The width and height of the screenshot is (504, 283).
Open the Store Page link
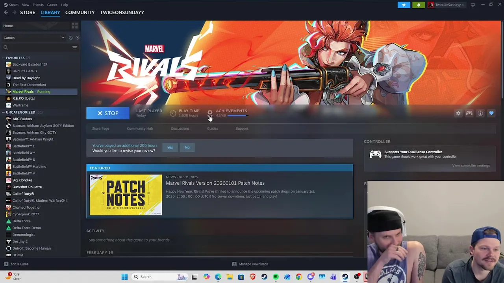101,129
